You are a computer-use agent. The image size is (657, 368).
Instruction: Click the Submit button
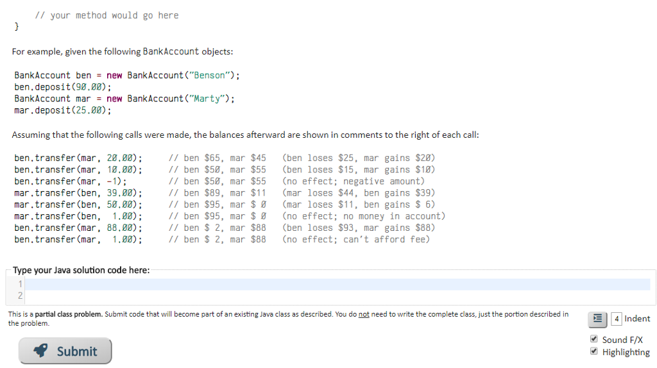click(x=65, y=351)
